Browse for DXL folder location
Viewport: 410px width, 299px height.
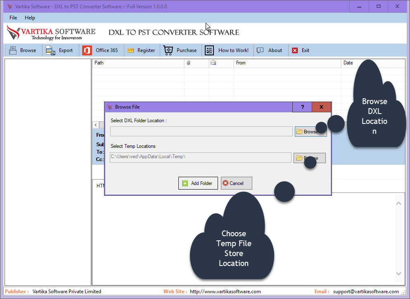pos(310,132)
